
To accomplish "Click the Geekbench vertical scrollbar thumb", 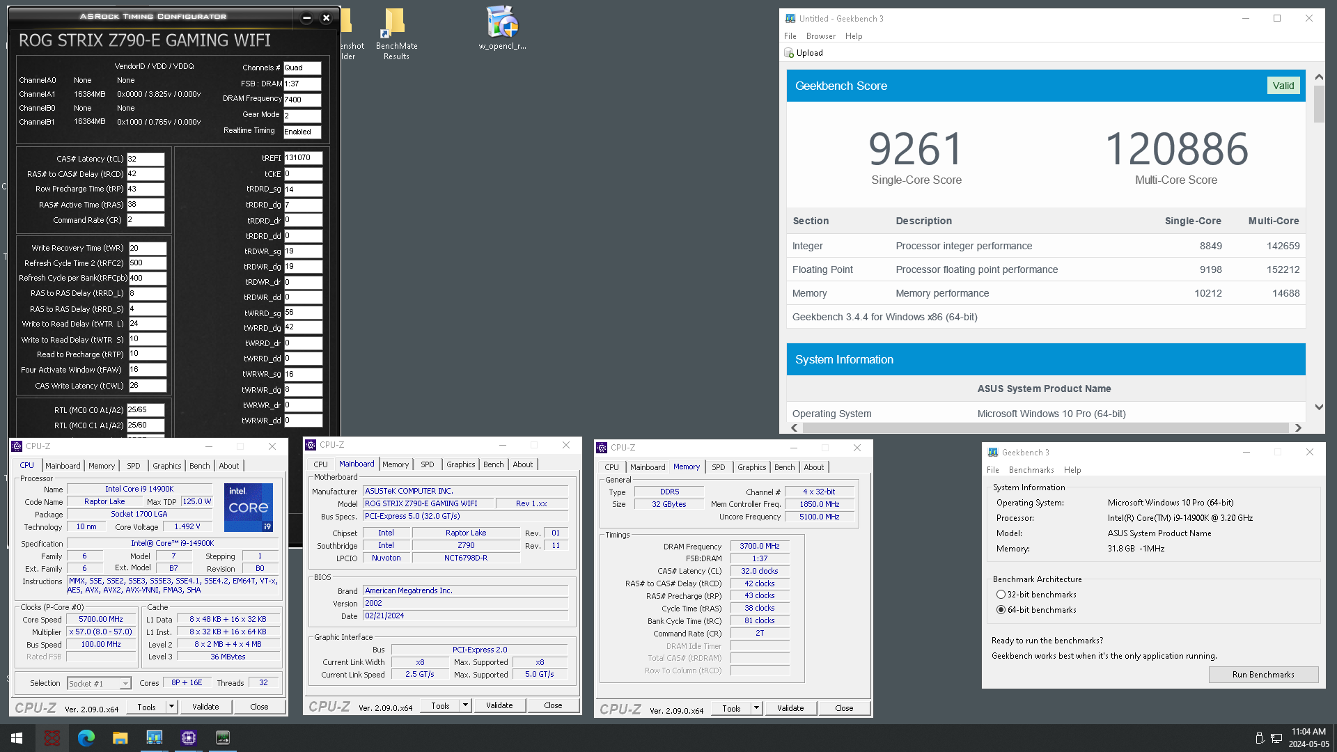I will click(x=1318, y=104).
